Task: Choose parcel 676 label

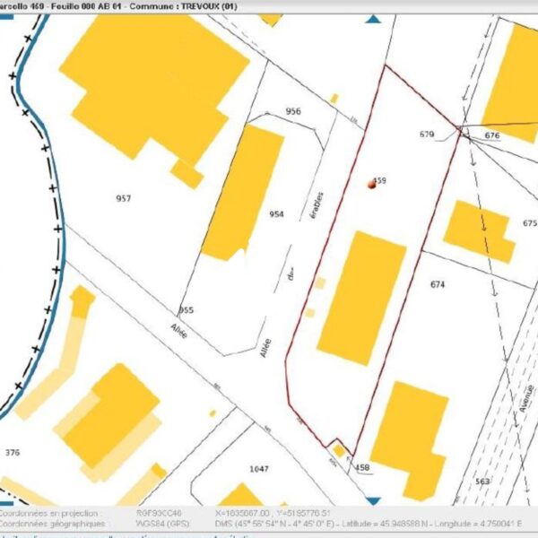Action: pyautogui.click(x=491, y=135)
